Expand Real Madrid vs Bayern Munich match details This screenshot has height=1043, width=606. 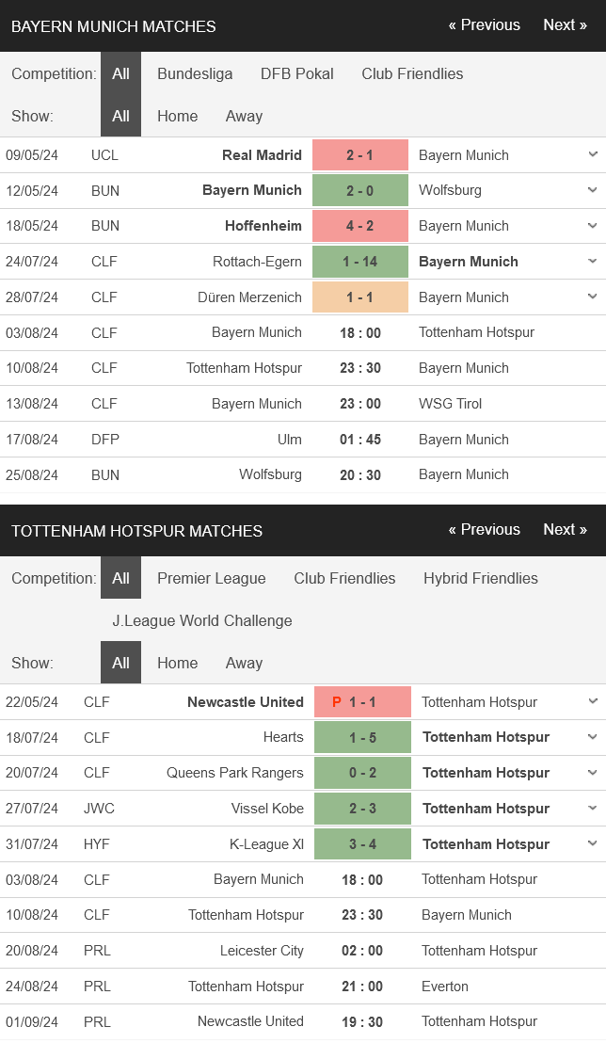click(x=593, y=155)
